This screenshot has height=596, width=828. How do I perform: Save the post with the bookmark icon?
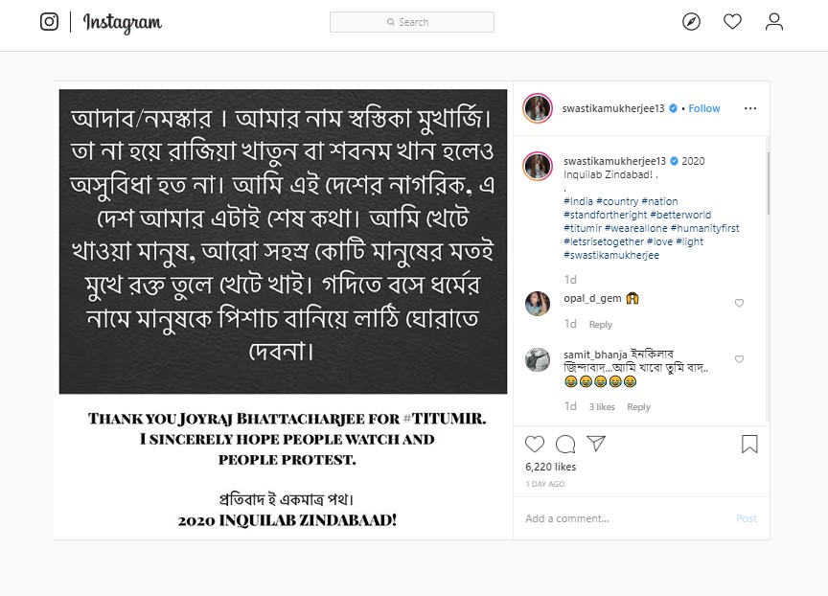point(749,444)
